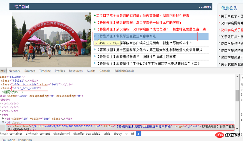Open the Rendering drawer tab
243x141 pixels.
(x=25, y=140)
